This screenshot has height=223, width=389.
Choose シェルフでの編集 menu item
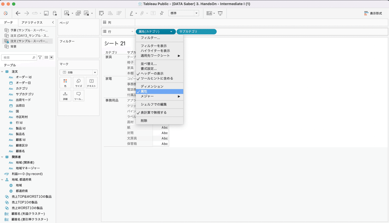point(159,105)
